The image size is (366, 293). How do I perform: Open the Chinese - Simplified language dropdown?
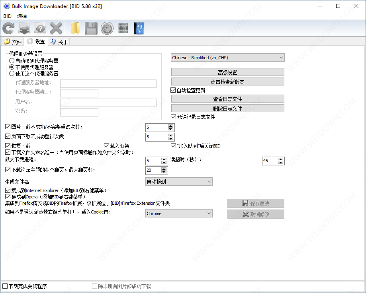coord(227,58)
